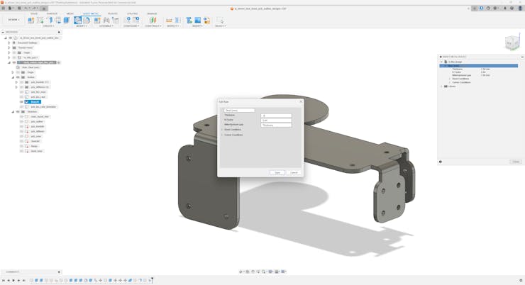This screenshot has width=525, height=285.
Task: Click the Play button in timeline
Action: (x=13, y=281)
